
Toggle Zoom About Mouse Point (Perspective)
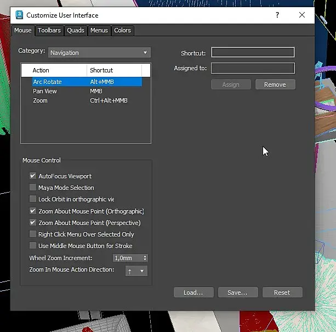click(33, 223)
